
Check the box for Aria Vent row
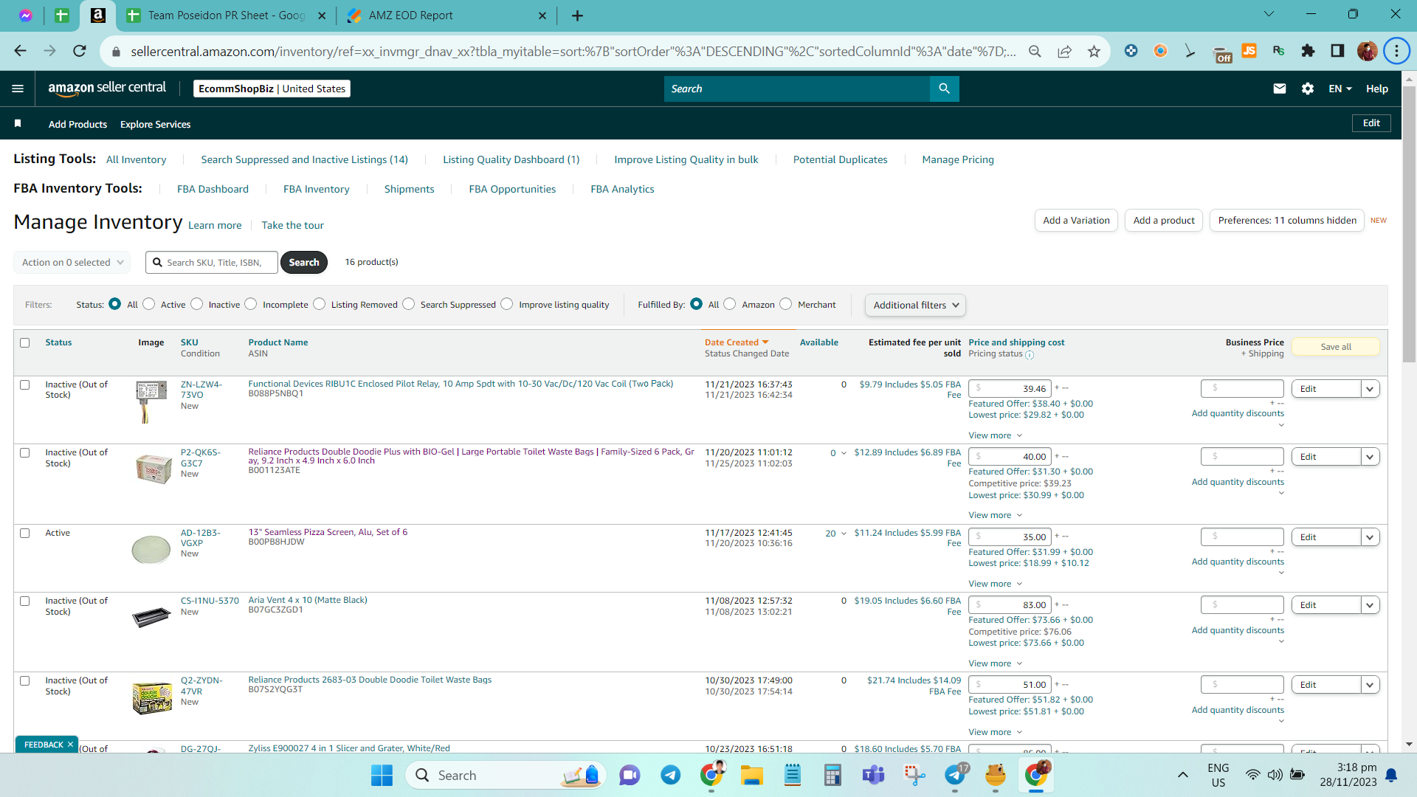(25, 601)
